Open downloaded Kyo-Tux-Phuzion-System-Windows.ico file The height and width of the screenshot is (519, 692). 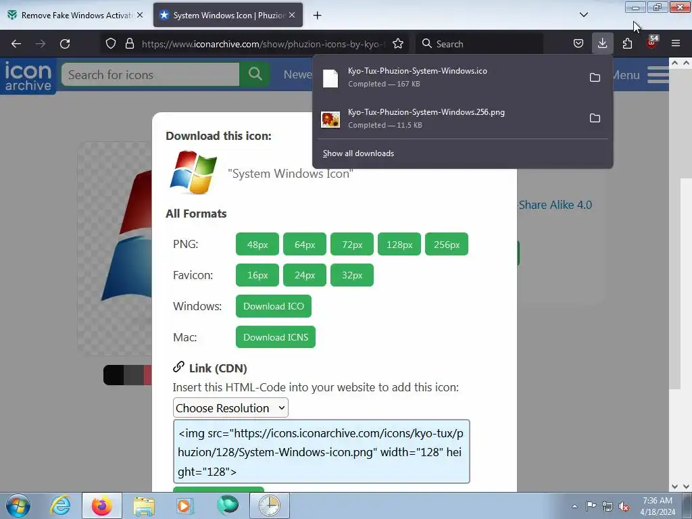click(451, 77)
